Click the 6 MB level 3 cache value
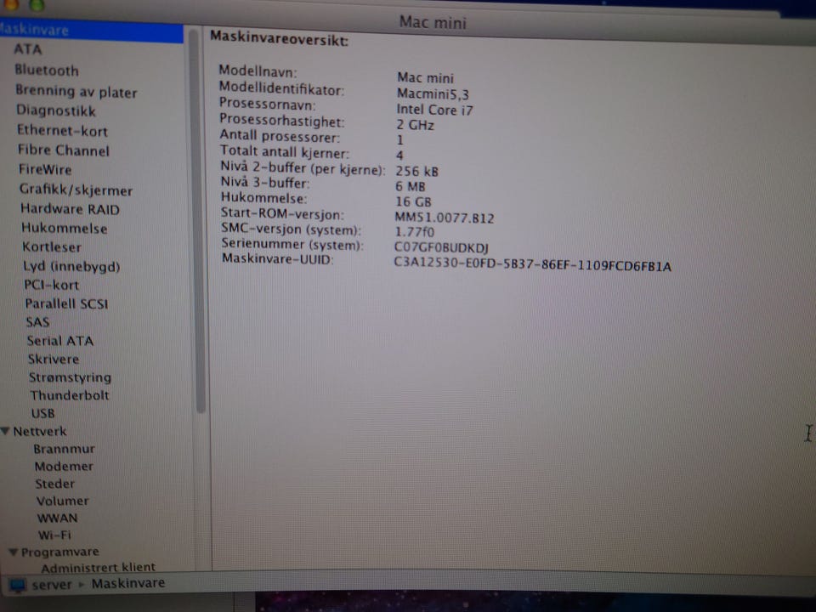Image resolution: width=816 pixels, height=612 pixels. (411, 186)
